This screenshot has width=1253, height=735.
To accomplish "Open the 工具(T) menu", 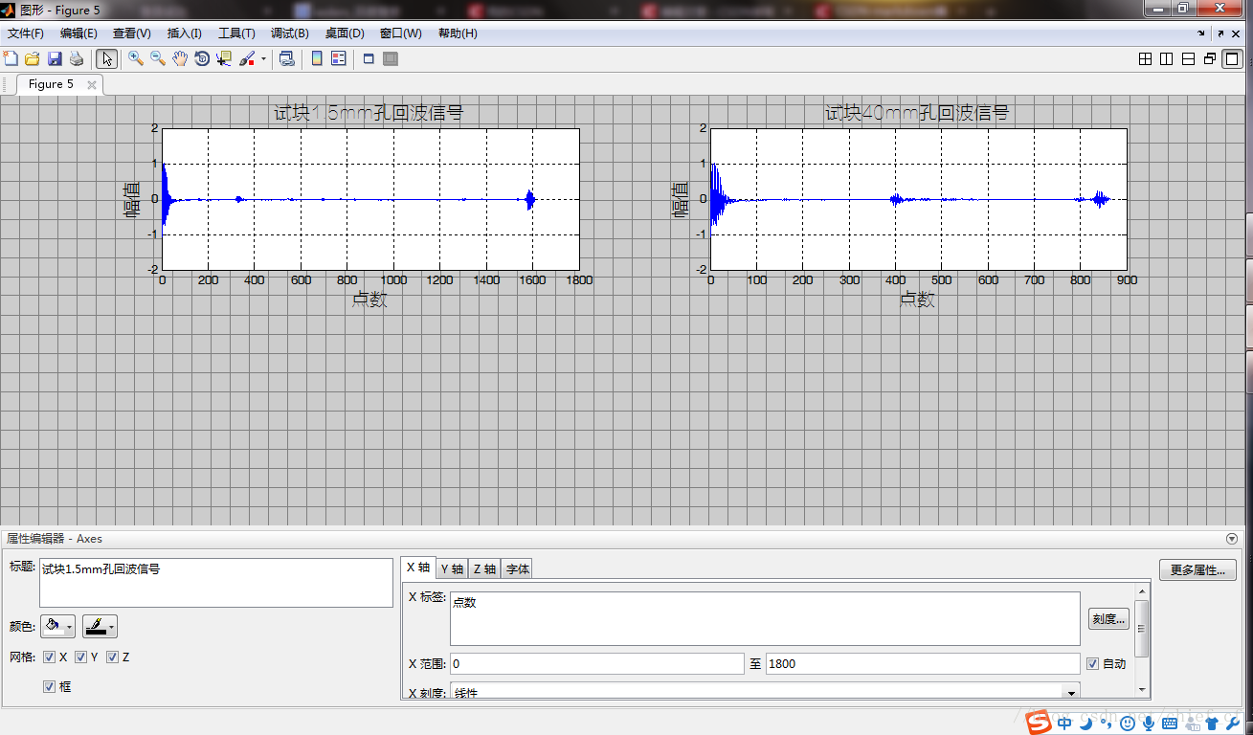I will pos(236,33).
